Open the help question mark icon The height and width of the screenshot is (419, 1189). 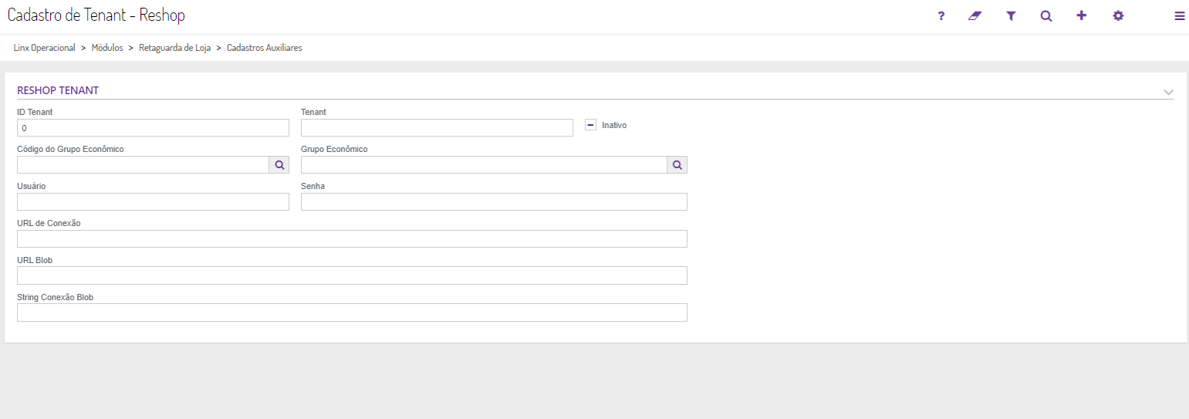click(941, 15)
